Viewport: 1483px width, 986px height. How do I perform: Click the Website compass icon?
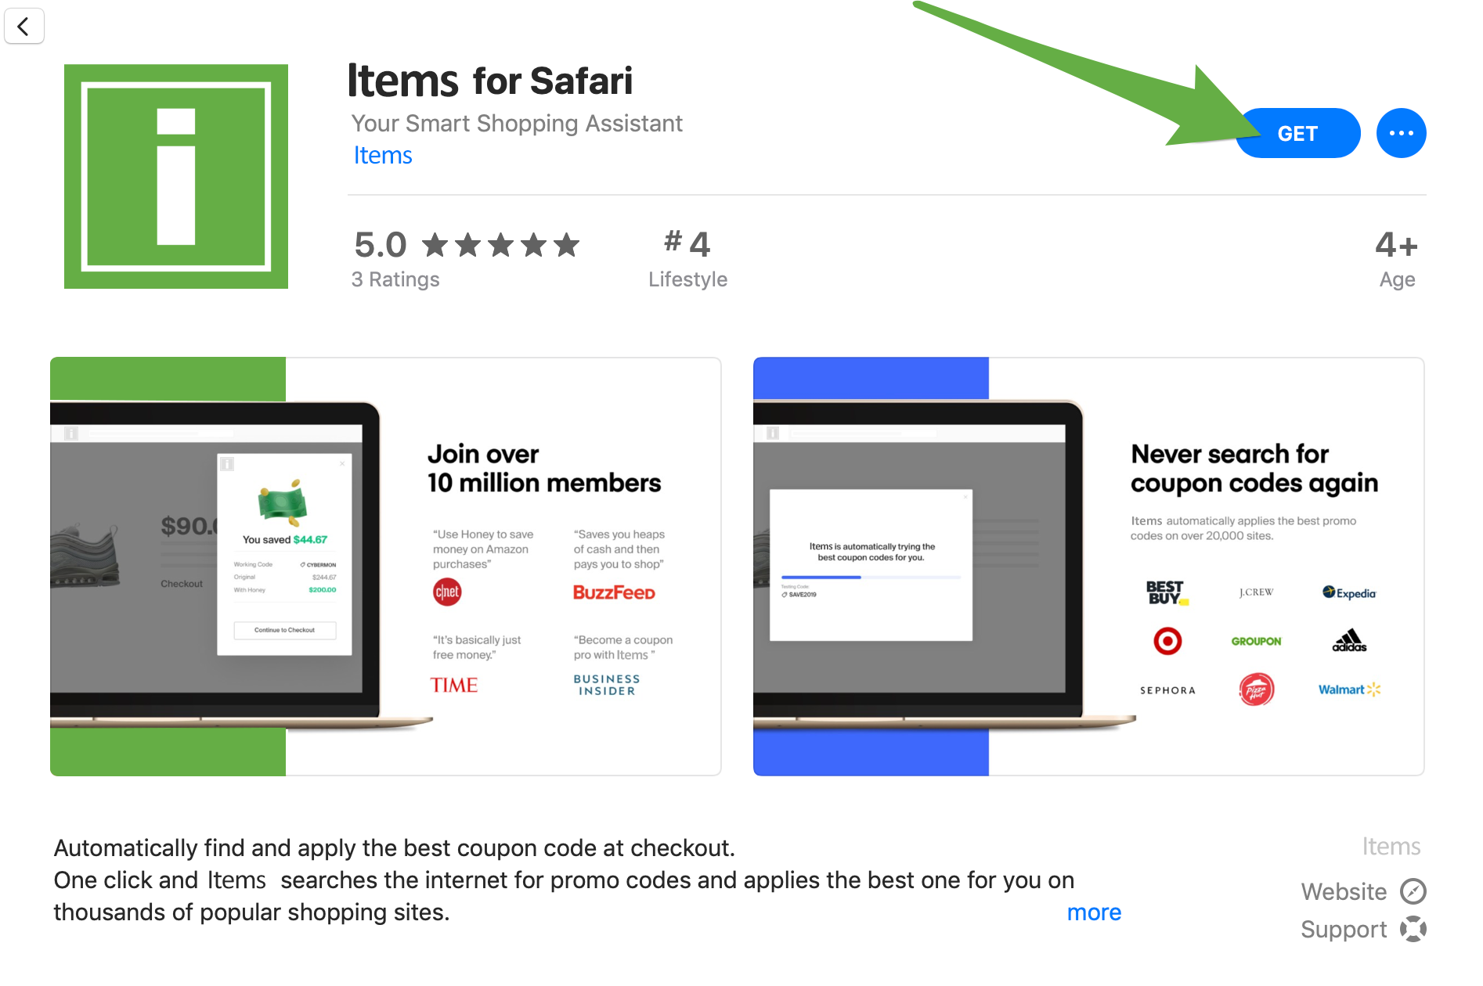pyautogui.click(x=1413, y=891)
